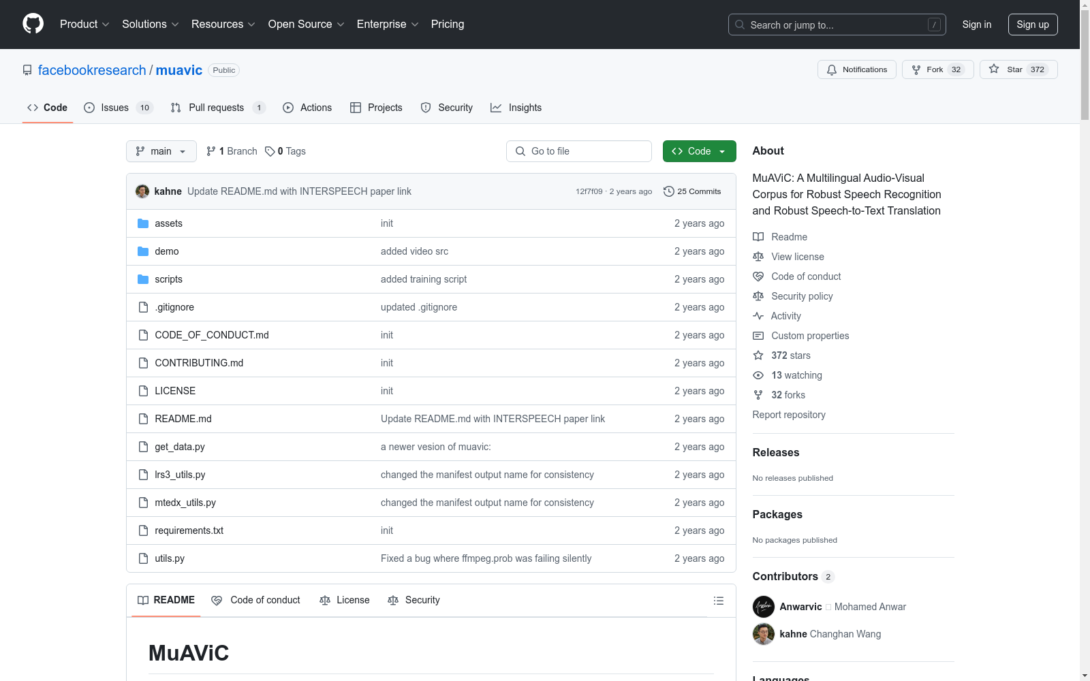
Task: Click the book icon next to Readme
Action: 758,237
